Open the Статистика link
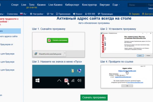153x102 pixels. click(x=12, y=14)
